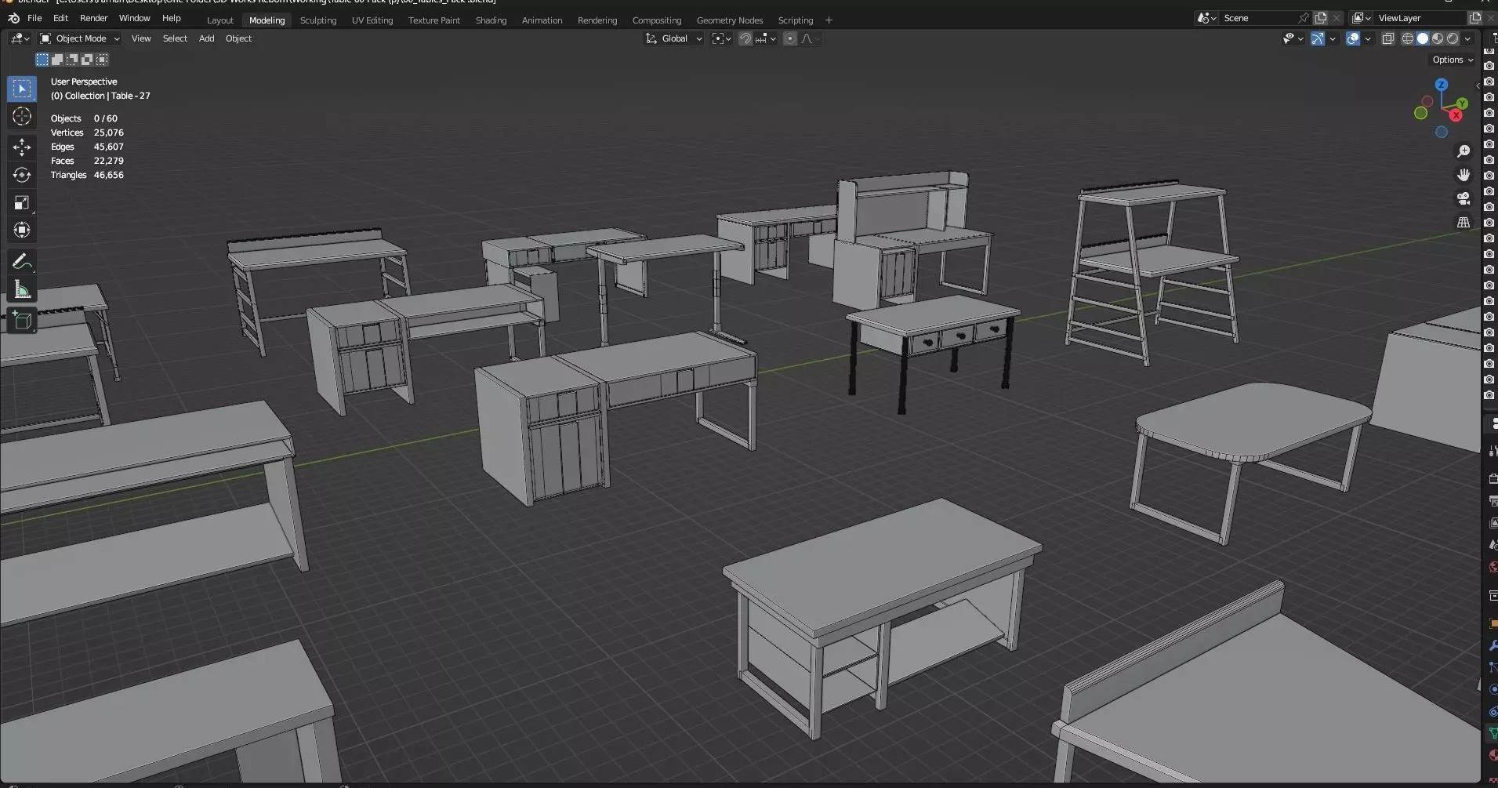The image size is (1498, 788).
Task: Open the Global transform orientation dropdown
Action: point(673,38)
